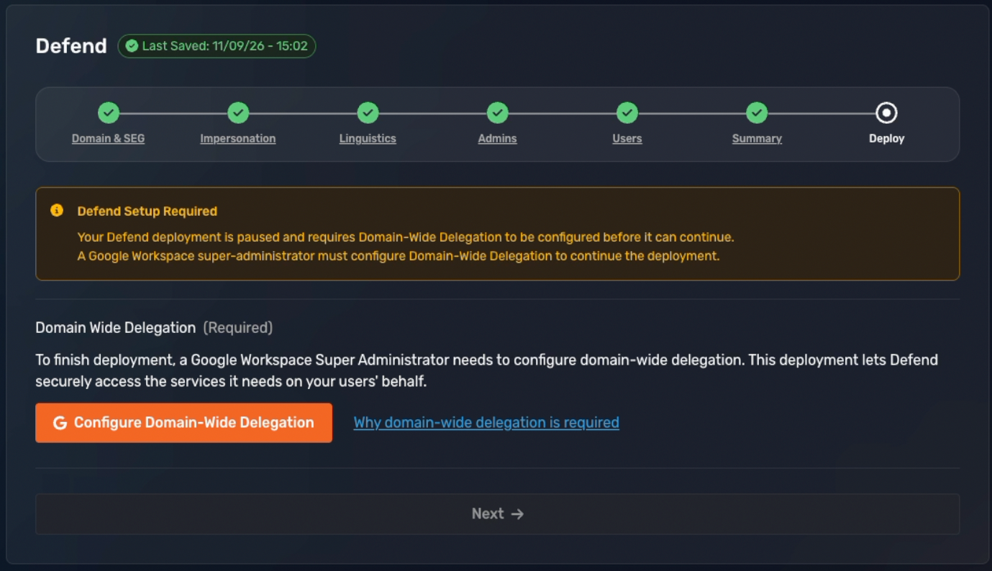Go to the Domain & SEG step label
The height and width of the screenshot is (571, 992).
(x=108, y=139)
